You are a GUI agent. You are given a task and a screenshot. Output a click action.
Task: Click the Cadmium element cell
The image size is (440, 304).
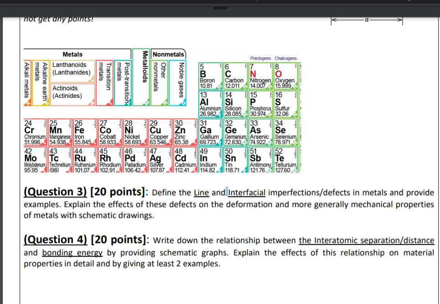(186, 160)
